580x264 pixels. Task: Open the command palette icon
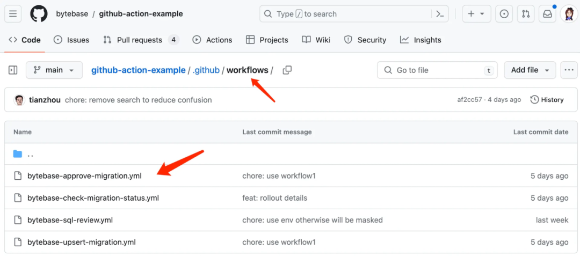click(440, 14)
